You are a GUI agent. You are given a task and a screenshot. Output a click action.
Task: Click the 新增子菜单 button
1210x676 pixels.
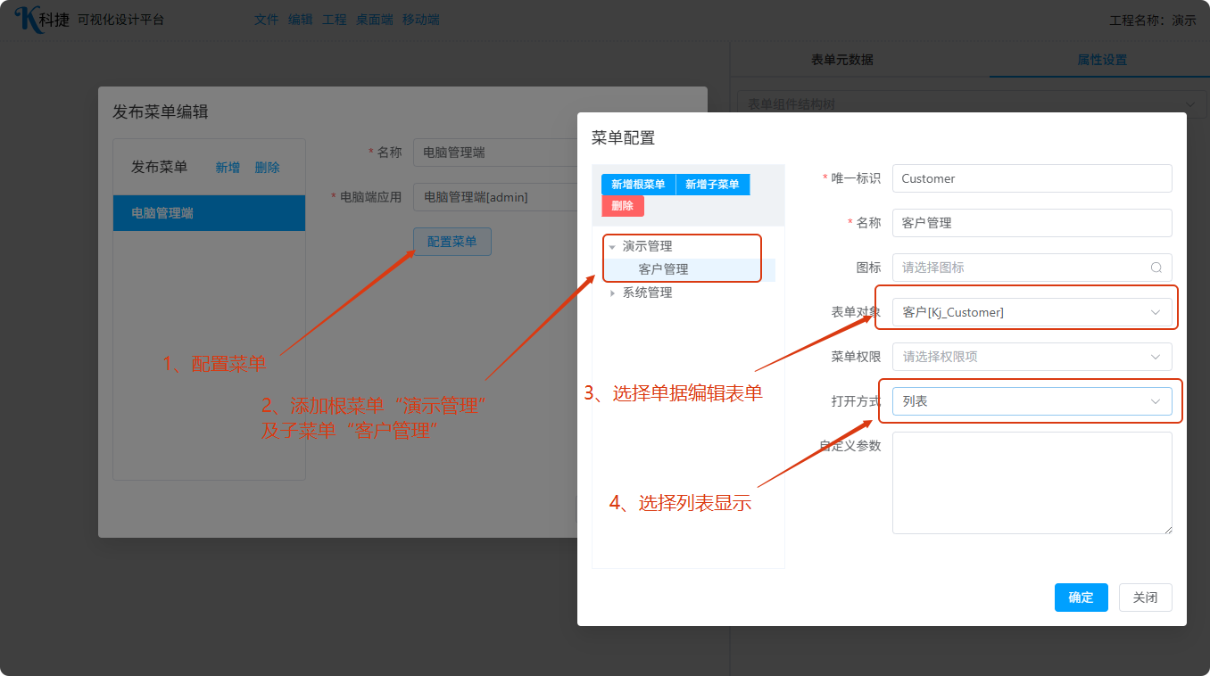[x=712, y=185]
